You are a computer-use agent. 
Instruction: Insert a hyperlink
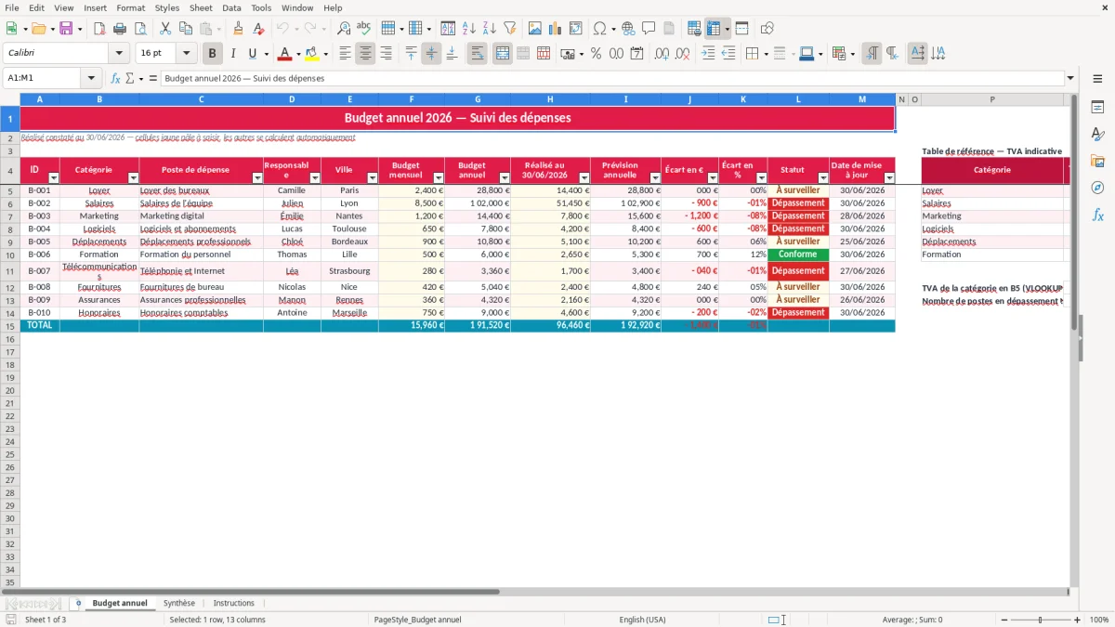[x=628, y=29]
